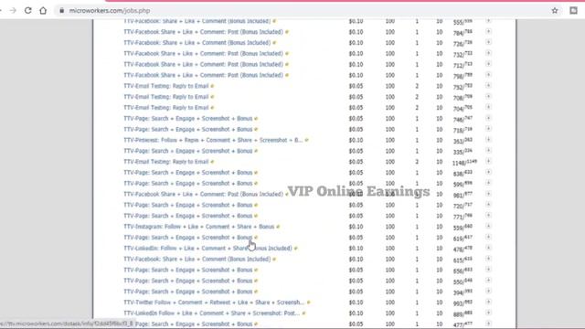This screenshot has height=329, width=585.
Task: Click yellow icon beside TTV-LinkedIn Screenshot: Post job
Action: [303, 313]
